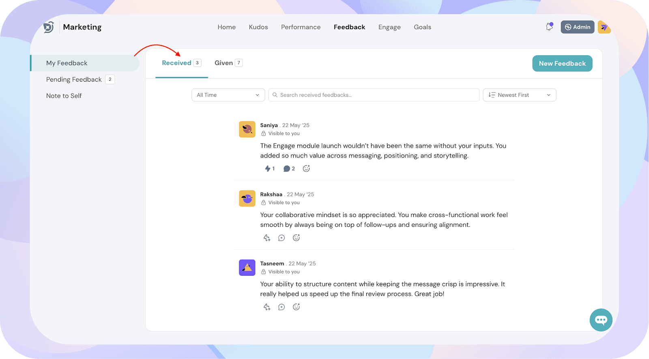Click the New Feedback button
649x359 pixels.
coord(562,63)
